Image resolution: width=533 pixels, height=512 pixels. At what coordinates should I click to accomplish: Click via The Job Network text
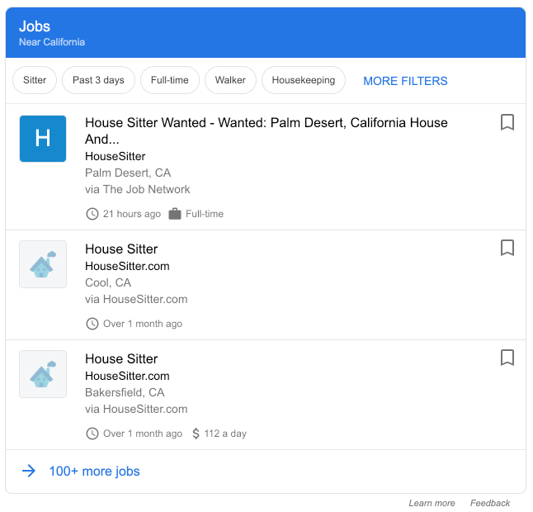[x=137, y=189]
